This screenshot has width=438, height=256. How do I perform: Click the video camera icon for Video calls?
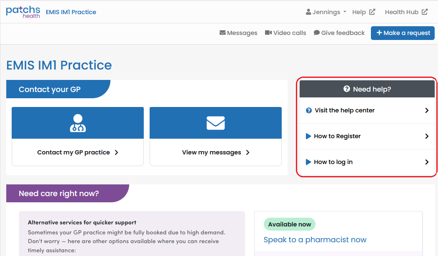tap(268, 32)
